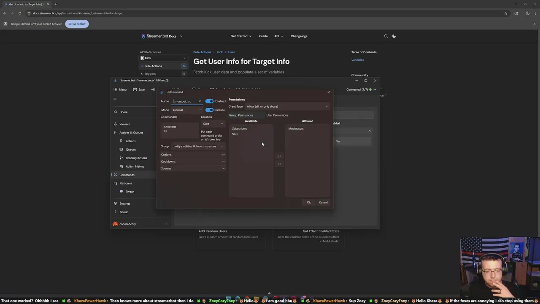The image size is (540, 304).
Task: Open the Guide docs nav item
Action: pyautogui.click(x=263, y=36)
